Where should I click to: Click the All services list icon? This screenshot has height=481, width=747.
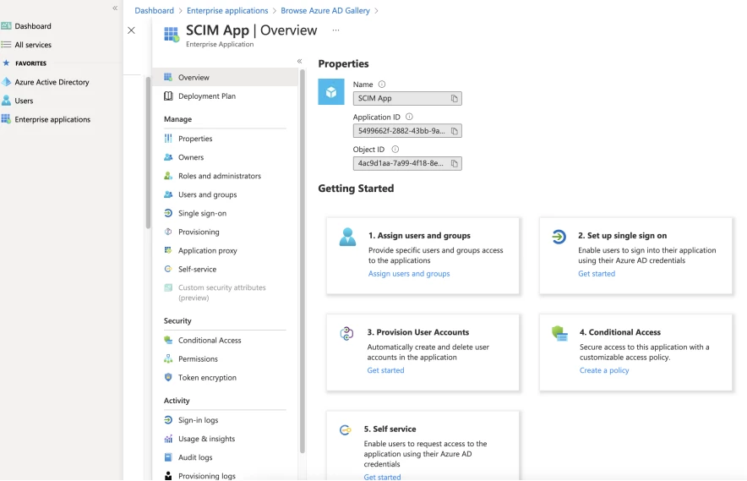(6, 44)
